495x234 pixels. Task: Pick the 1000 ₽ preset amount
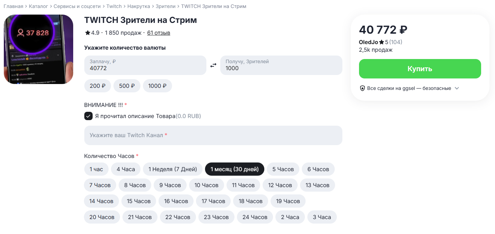157,86
